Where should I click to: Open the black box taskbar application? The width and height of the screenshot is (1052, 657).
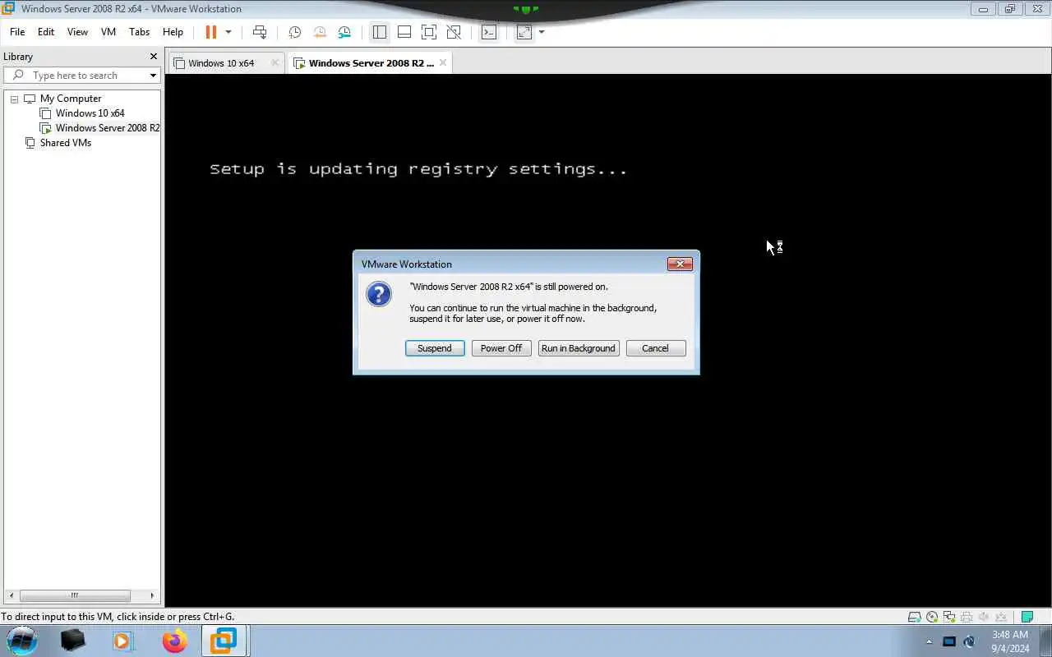pyautogui.click(x=73, y=641)
